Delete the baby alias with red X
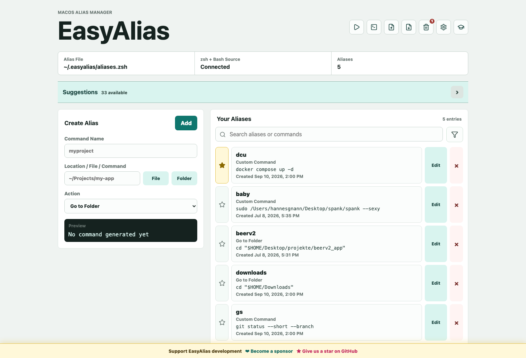Image resolution: width=526 pixels, height=358 pixels. tap(456, 205)
